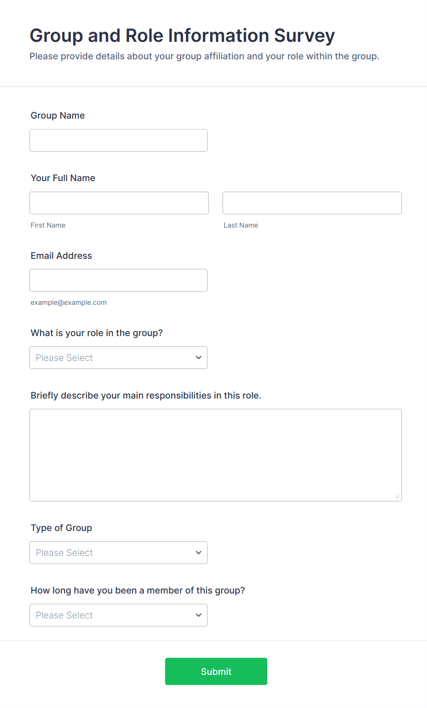Image resolution: width=427 pixels, height=708 pixels.
Task: Click the 'Email Address' label text
Action: point(62,256)
